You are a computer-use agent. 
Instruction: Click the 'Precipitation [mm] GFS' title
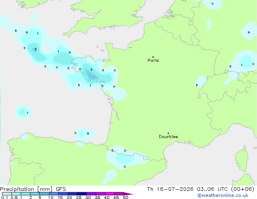pyautogui.click(x=33, y=189)
